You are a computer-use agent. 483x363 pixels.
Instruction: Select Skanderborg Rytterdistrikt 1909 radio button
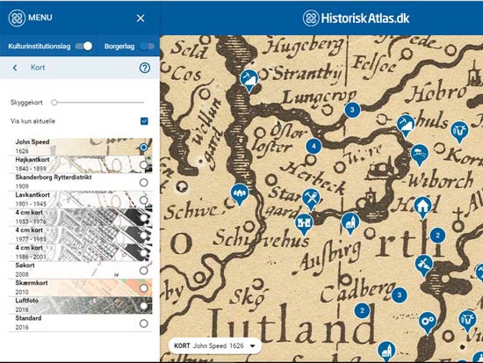pos(143,182)
